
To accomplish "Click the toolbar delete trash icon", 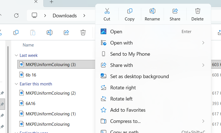I will [x=83, y=32].
